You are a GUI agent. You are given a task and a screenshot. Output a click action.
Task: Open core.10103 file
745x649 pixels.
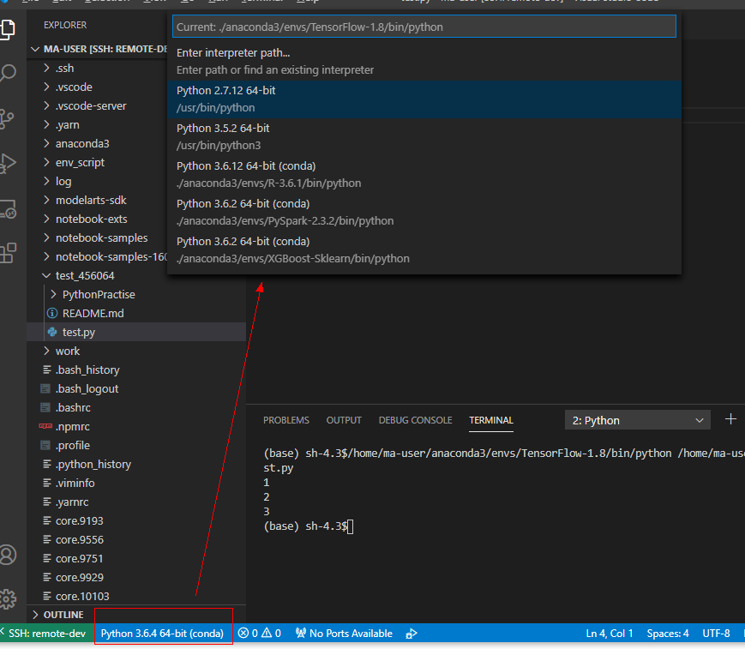(137, 596)
